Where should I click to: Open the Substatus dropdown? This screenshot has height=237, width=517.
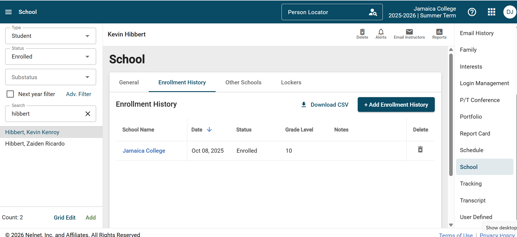point(51,77)
